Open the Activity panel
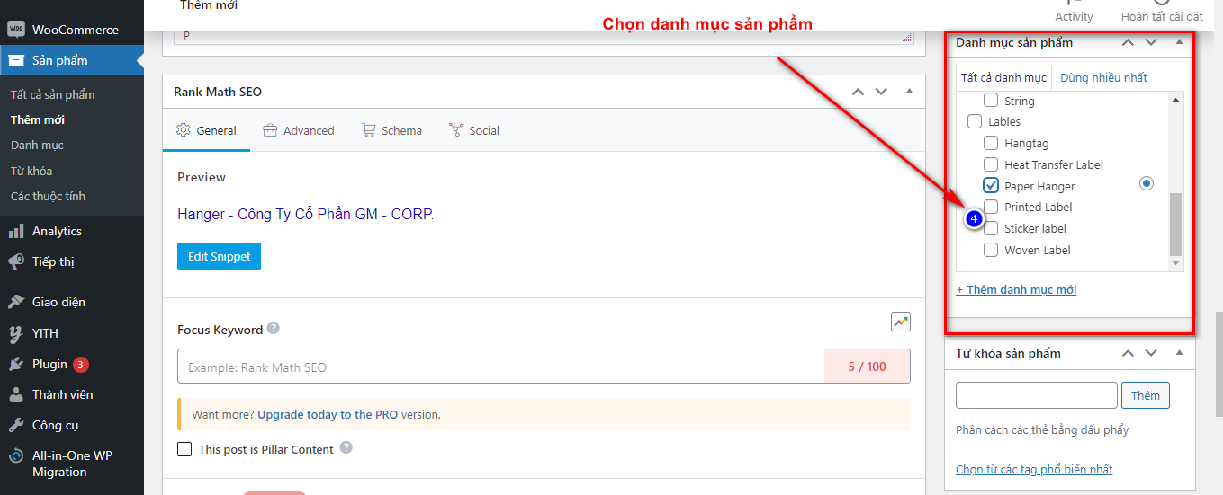 [x=1074, y=13]
